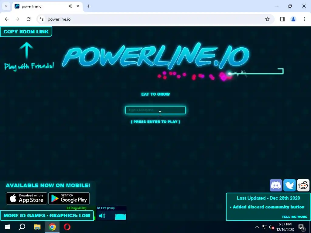Screen dimensions: 311x233
Task: Click TELL ME MORE link
Action: (x=295, y=217)
